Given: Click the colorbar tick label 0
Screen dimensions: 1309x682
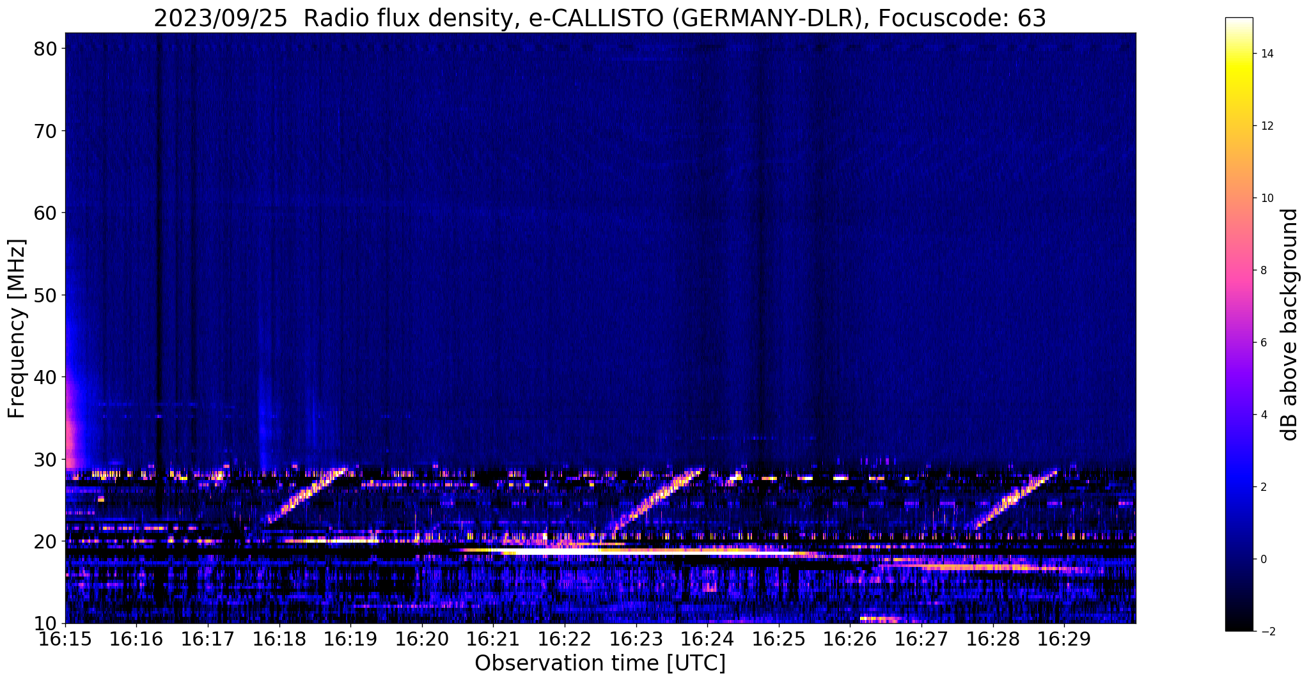Looking at the screenshot, I should pyautogui.click(x=1263, y=559).
